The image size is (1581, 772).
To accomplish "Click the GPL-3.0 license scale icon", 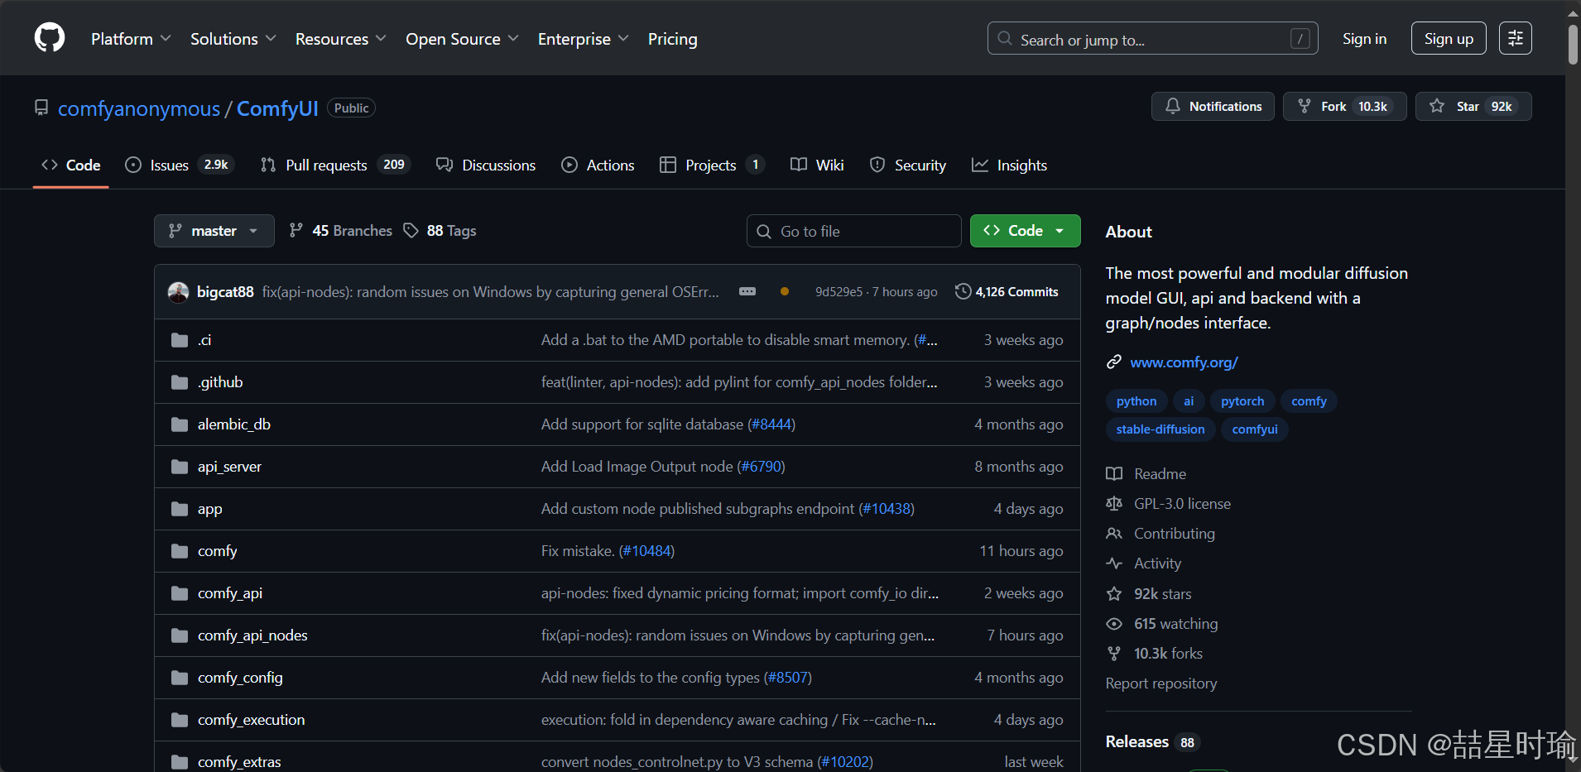I will pos(1114,504).
